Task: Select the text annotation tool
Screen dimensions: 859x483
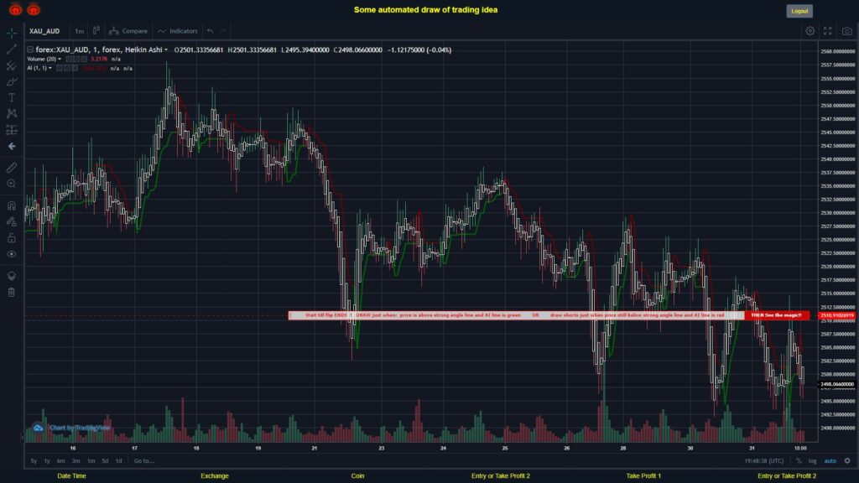Action: click(x=12, y=98)
